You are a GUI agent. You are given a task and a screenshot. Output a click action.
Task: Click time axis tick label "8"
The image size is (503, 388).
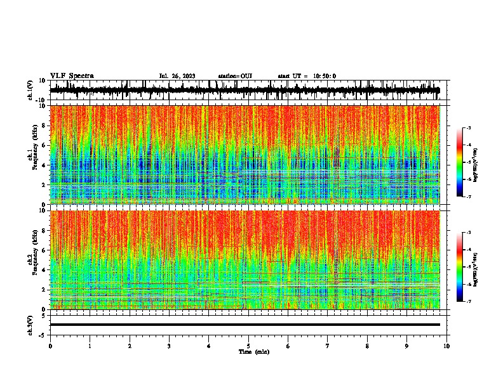[x=367, y=346]
